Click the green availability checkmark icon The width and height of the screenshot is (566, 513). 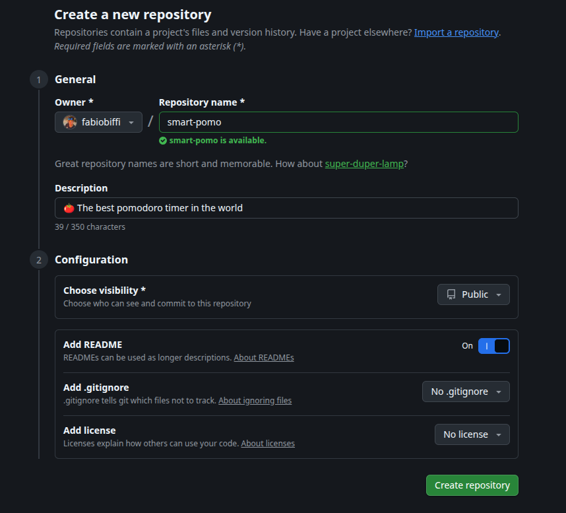click(163, 141)
